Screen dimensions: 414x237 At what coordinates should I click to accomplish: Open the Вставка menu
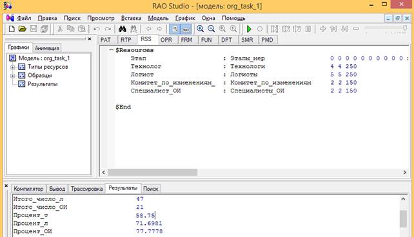pos(131,18)
